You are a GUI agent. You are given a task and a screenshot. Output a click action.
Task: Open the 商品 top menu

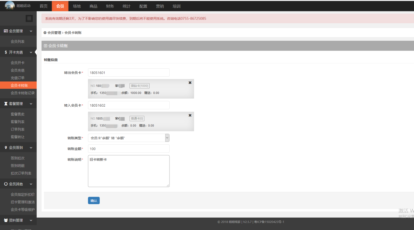[x=93, y=6]
